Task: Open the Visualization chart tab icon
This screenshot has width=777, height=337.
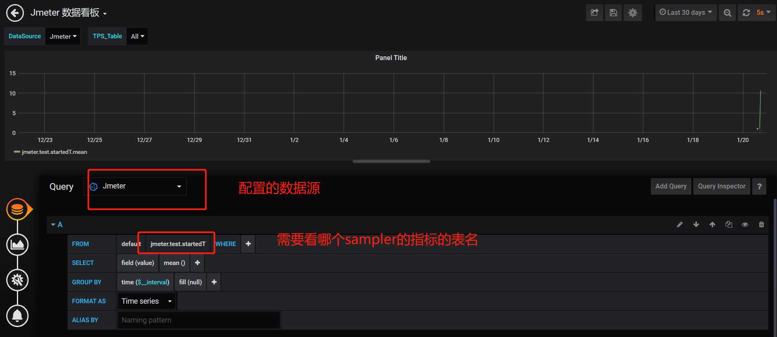Action: [x=17, y=245]
